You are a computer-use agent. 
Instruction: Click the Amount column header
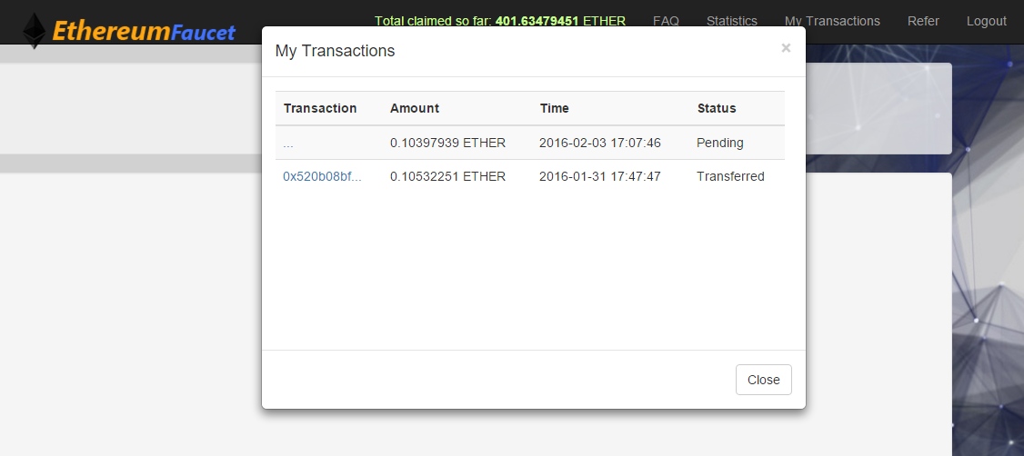415,108
